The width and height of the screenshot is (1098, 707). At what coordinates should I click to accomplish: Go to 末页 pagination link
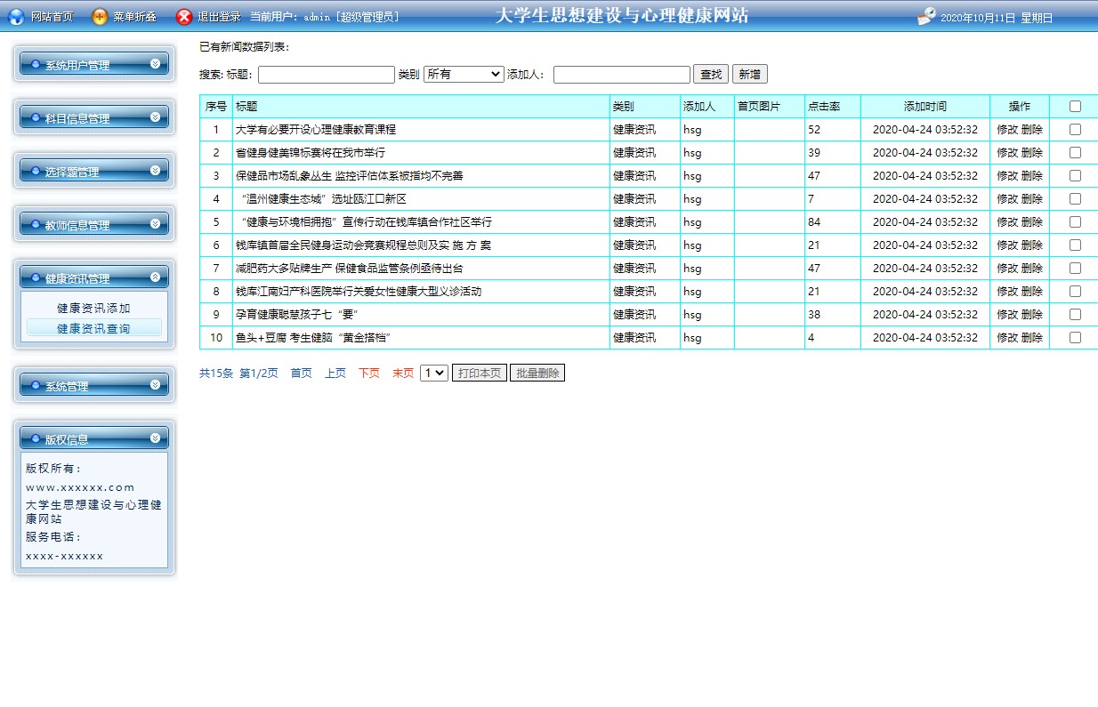(x=403, y=374)
